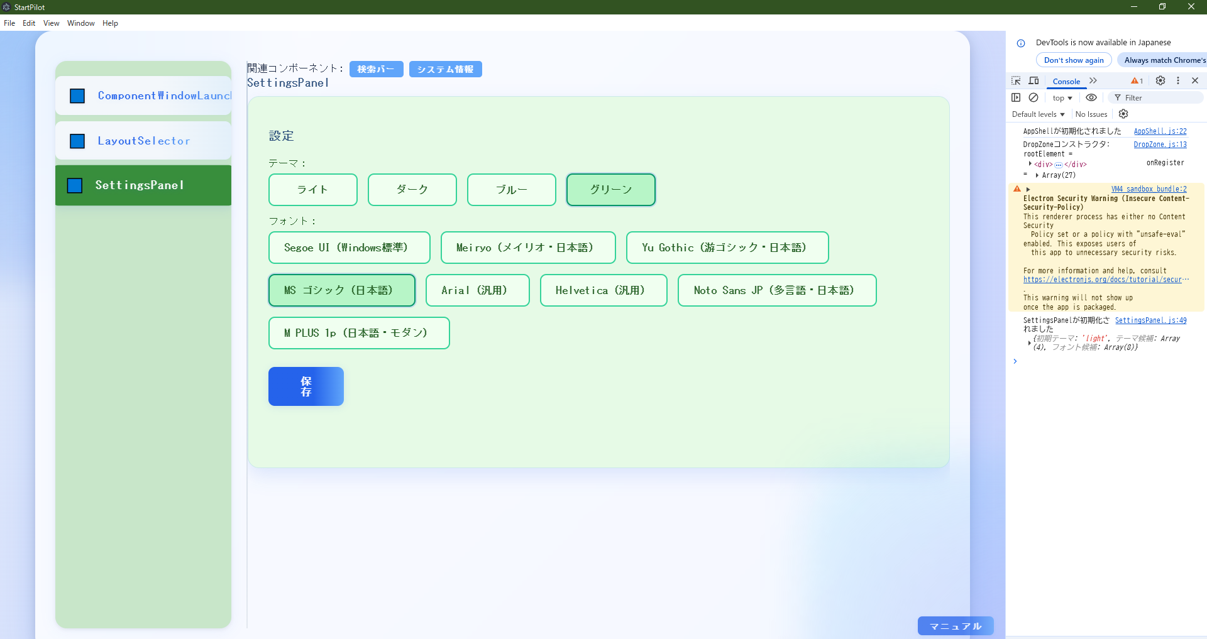Expand the Default levels dropdown
This screenshot has height=639, width=1207.
pos(1038,114)
